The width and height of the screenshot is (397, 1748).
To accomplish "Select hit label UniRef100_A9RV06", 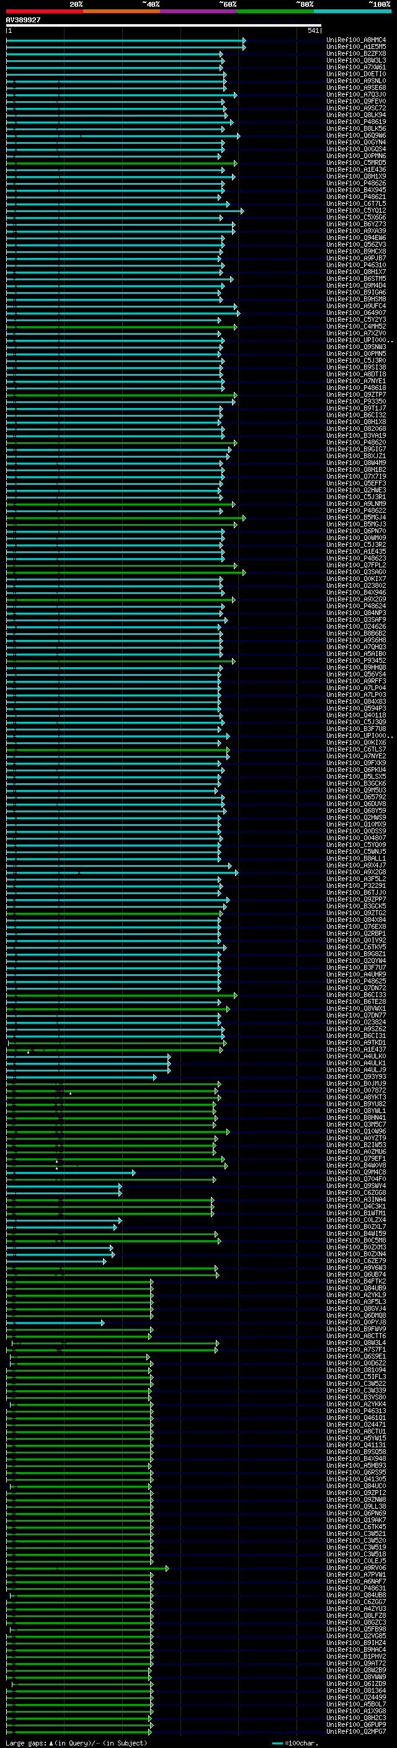I will (x=356, y=1568).
